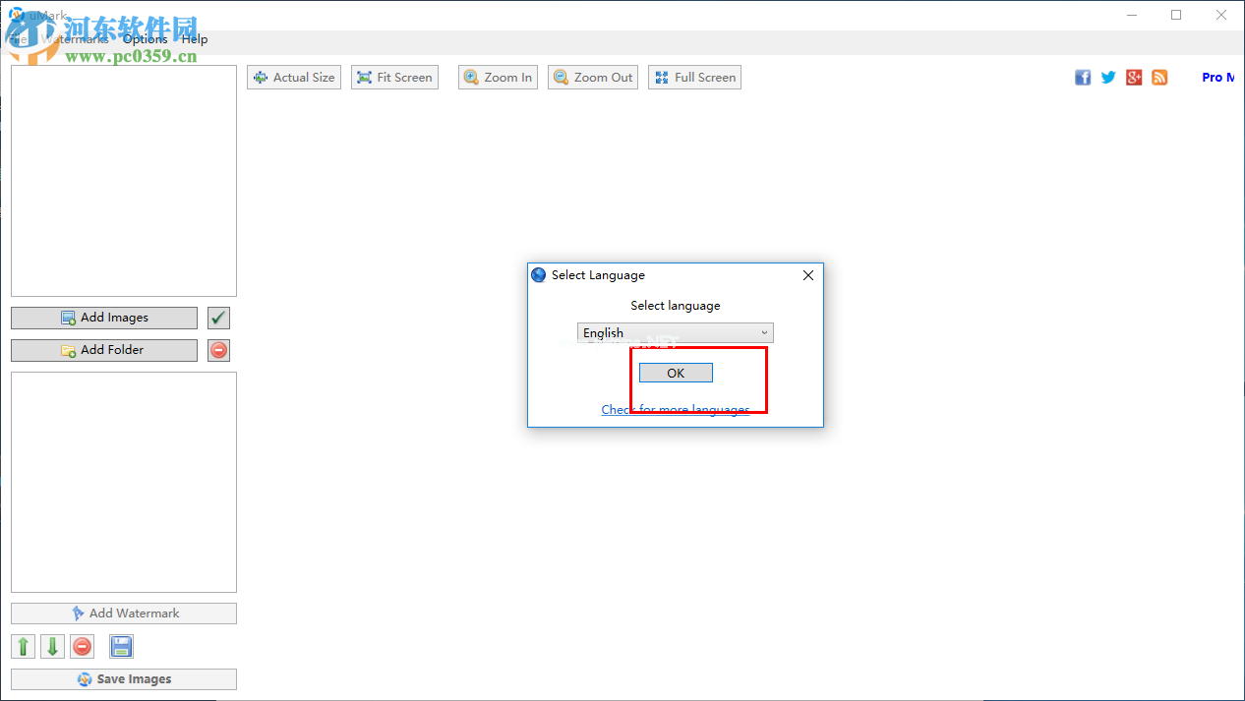Click the red remove images icon
This screenshot has width=1245, height=701.
click(218, 350)
